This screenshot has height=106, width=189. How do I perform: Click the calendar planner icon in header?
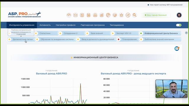click(x=89, y=15)
